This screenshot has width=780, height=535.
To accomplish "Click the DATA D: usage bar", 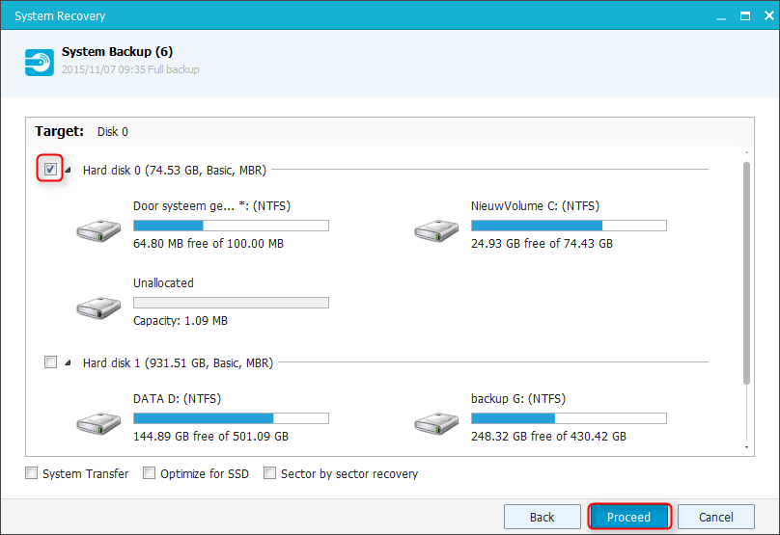I will pos(231,418).
